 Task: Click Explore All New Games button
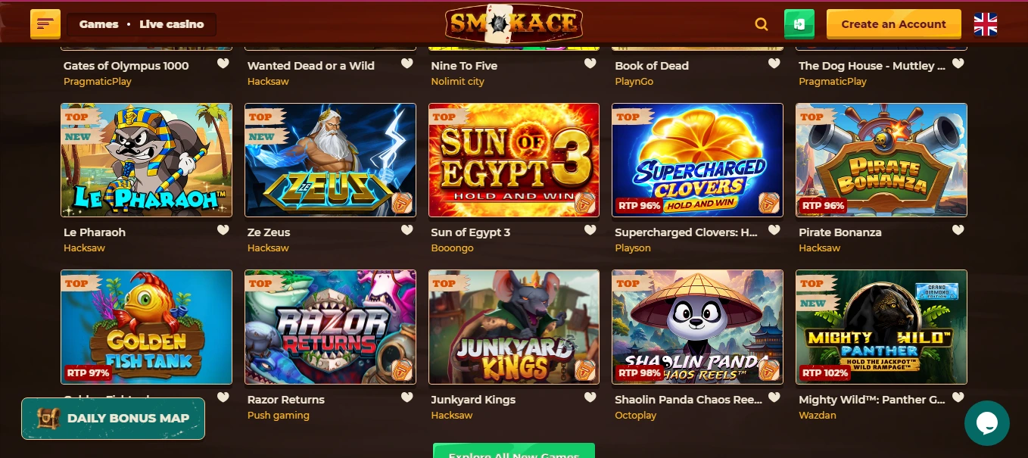tap(514, 451)
